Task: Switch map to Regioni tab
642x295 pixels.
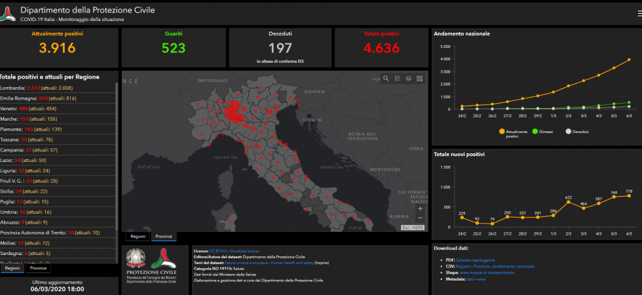Action: click(138, 237)
